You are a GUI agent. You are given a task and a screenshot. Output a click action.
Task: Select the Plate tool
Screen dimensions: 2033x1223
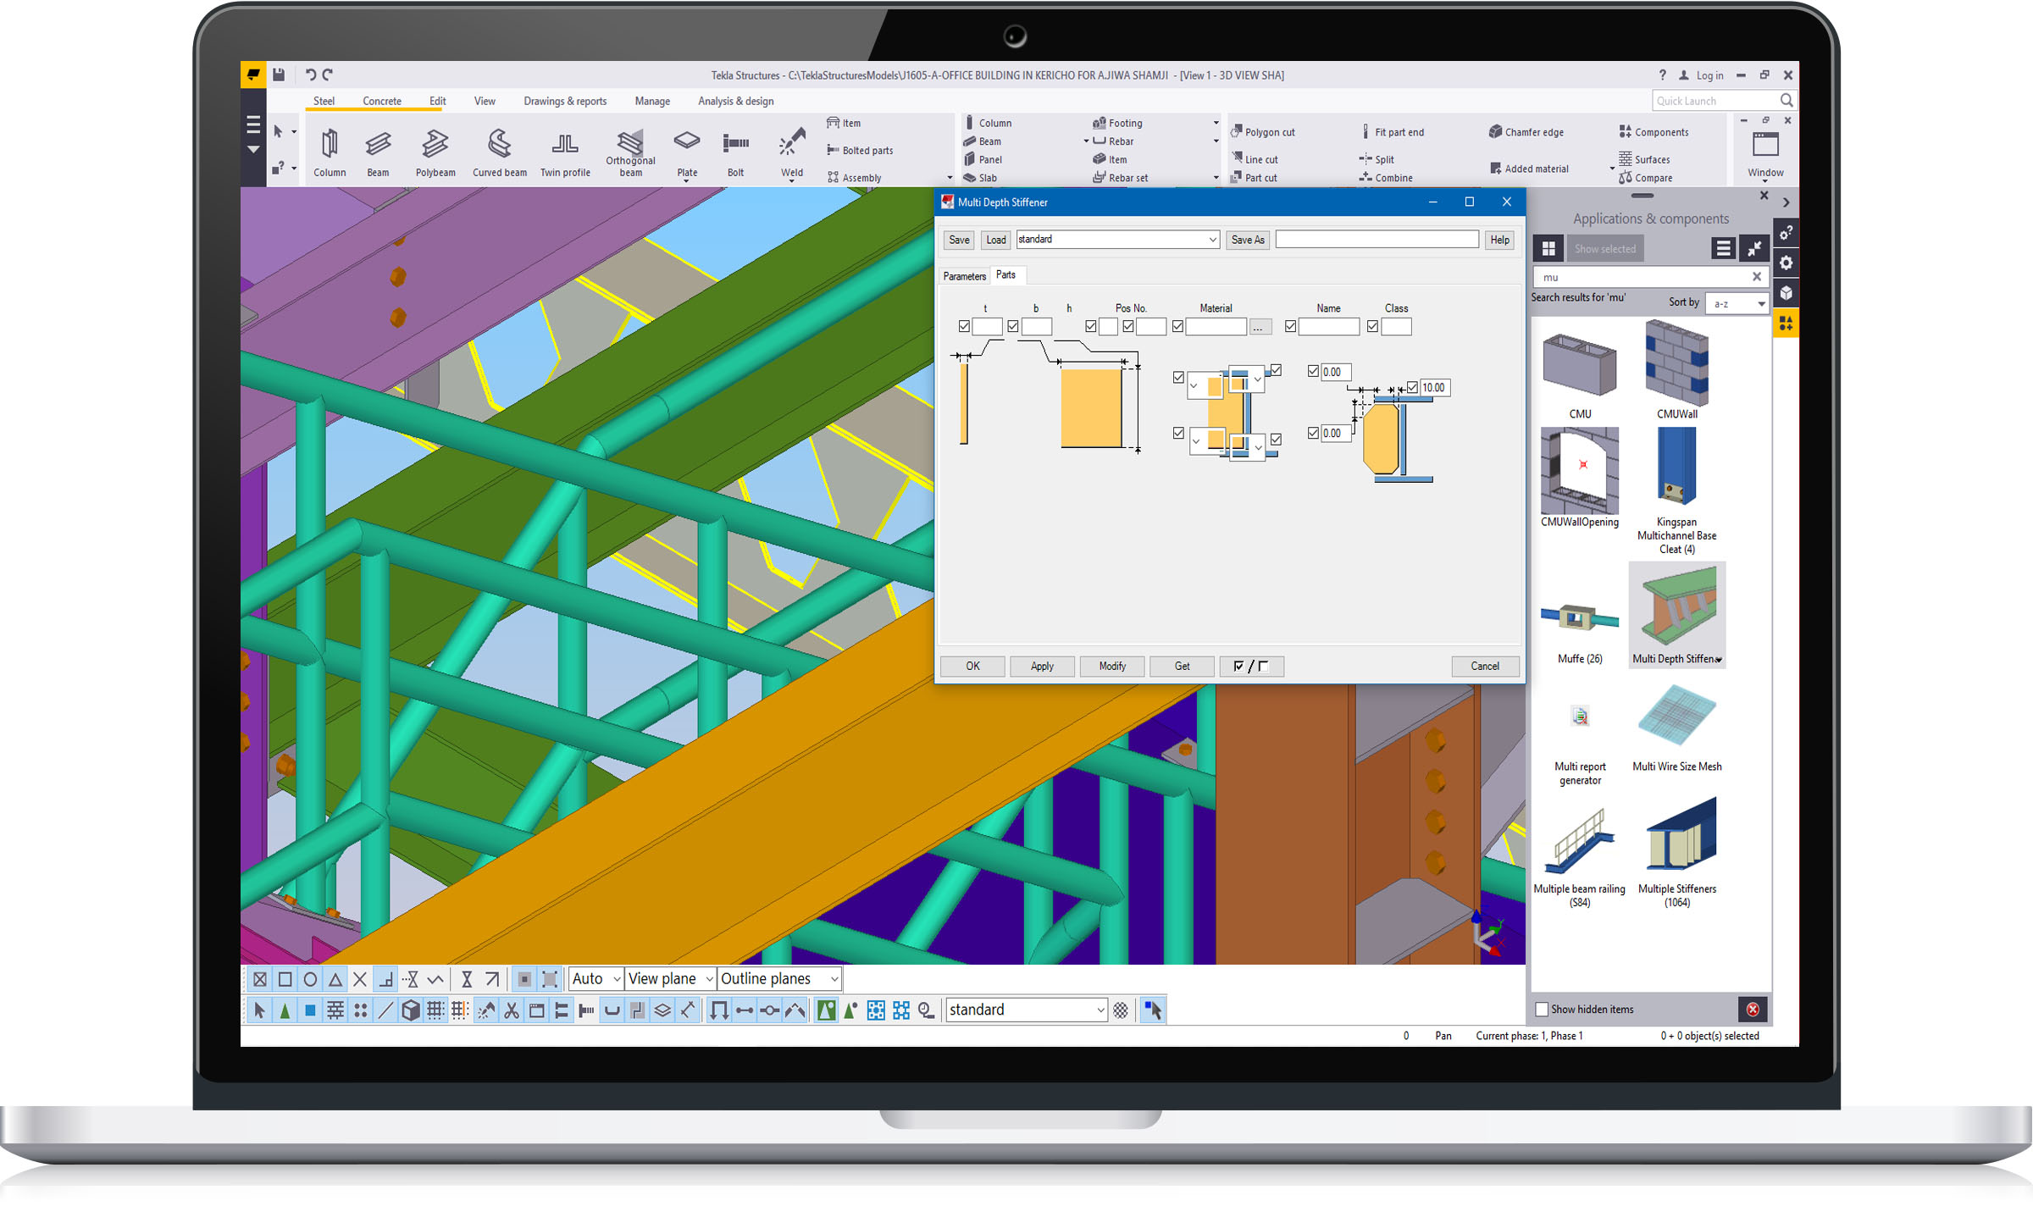687,152
